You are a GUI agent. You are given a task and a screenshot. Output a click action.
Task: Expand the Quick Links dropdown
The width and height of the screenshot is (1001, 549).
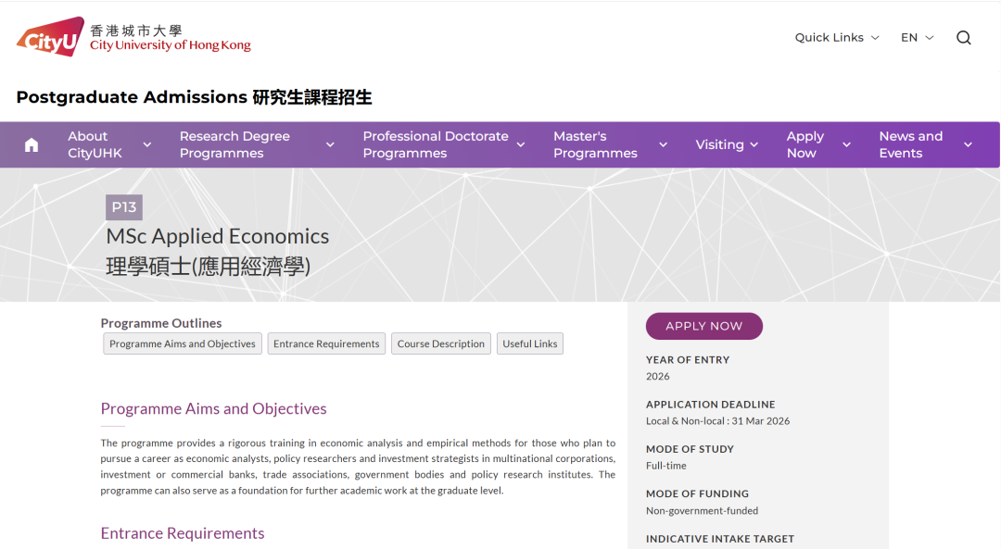835,37
